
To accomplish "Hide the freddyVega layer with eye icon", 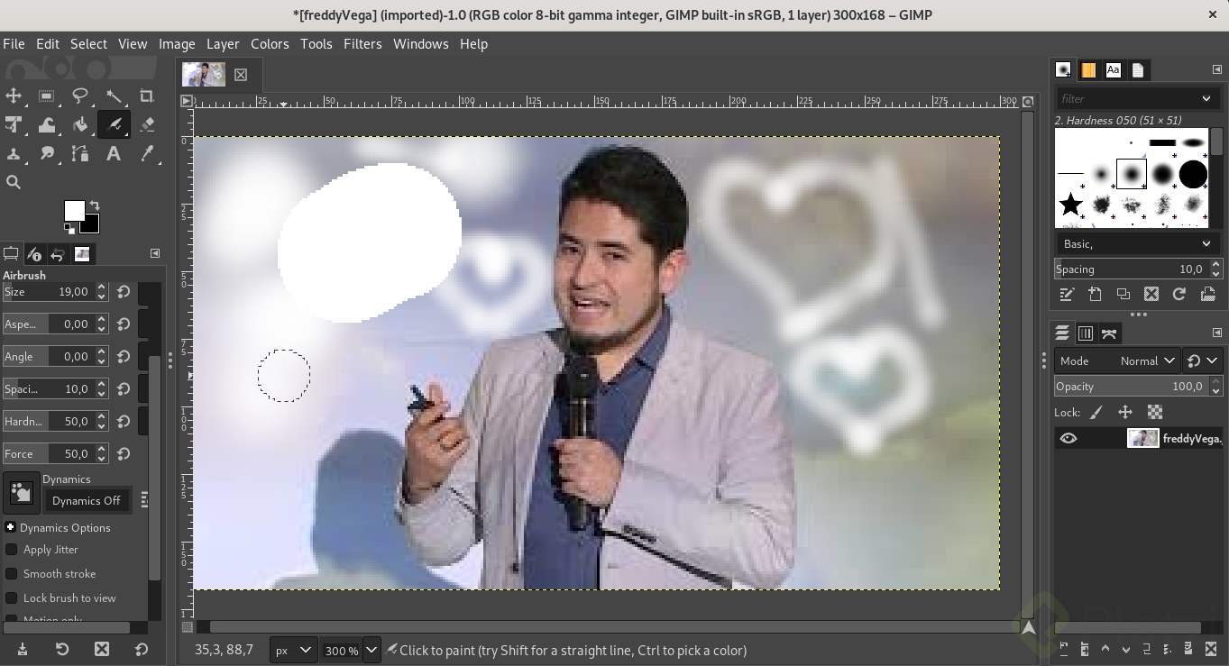I will click(x=1068, y=439).
